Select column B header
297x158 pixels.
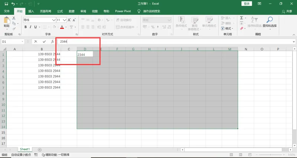42,49
